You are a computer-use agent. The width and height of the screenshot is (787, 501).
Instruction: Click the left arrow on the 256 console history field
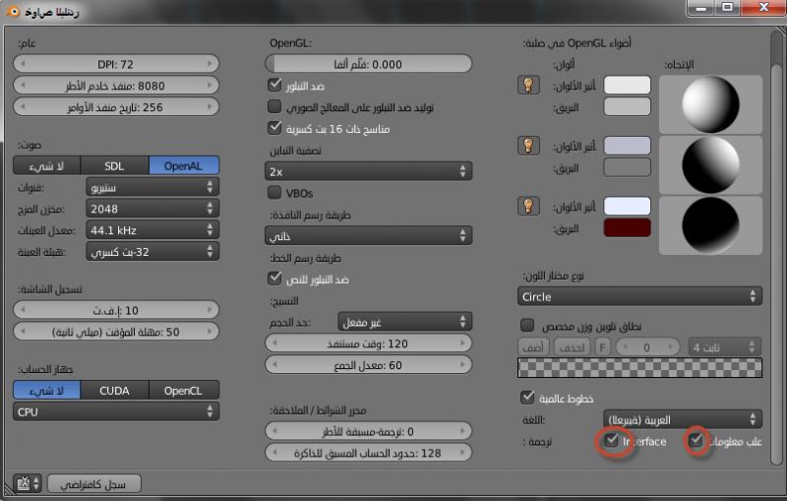pyautogui.click(x=23, y=107)
